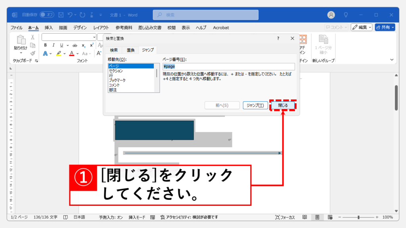Image resolution: width=406 pixels, height=228 pixels.
Task: Open the 編集 (Editing) mode dropdown
Action: 361,27
